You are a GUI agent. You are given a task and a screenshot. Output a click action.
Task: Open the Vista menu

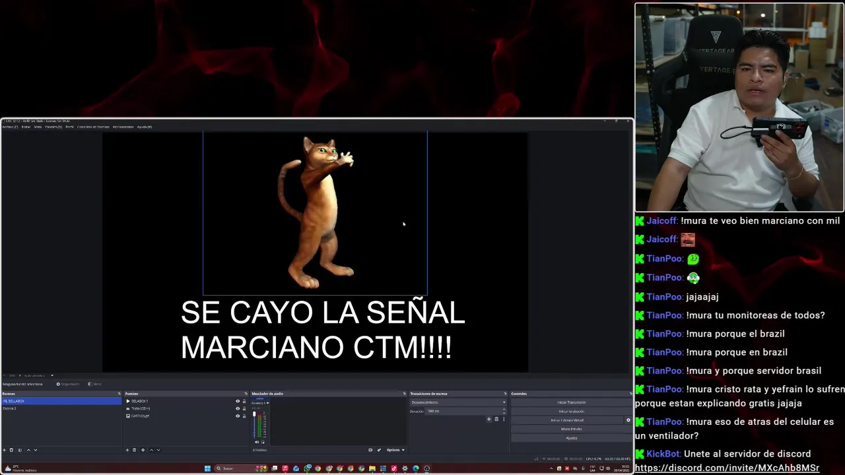tap(38, 127)
